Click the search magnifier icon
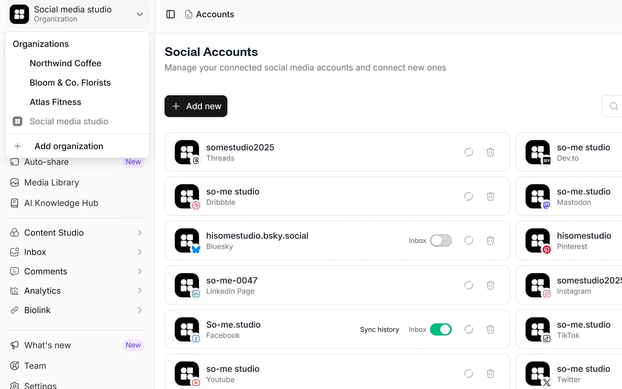 point(613,106)
